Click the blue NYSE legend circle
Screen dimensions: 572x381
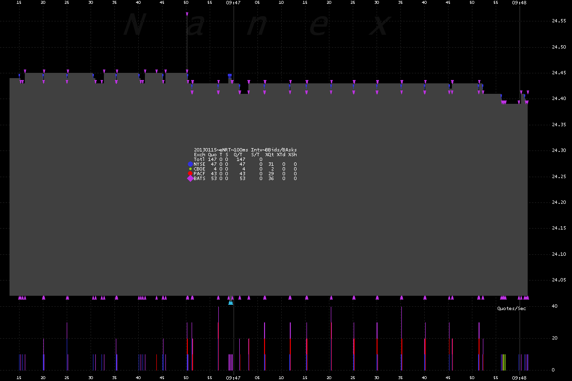click(190, 164)
